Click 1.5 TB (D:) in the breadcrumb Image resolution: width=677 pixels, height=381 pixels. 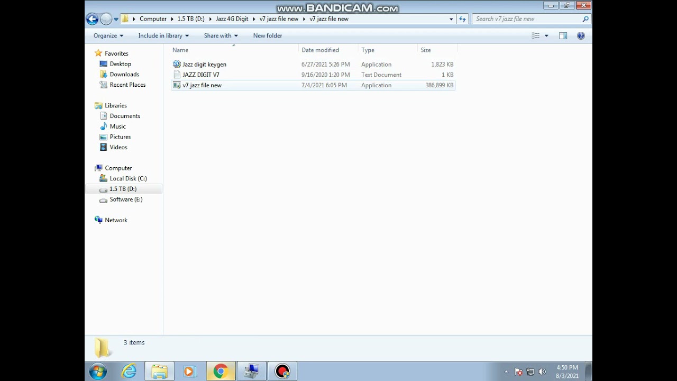tap(191, 19)
